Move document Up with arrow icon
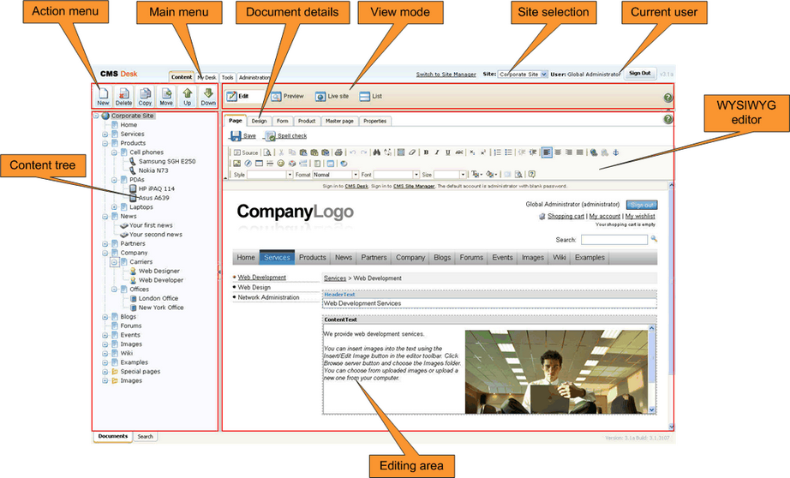The image size is (790, 478). pyautogui.click(x=188, y=93)
